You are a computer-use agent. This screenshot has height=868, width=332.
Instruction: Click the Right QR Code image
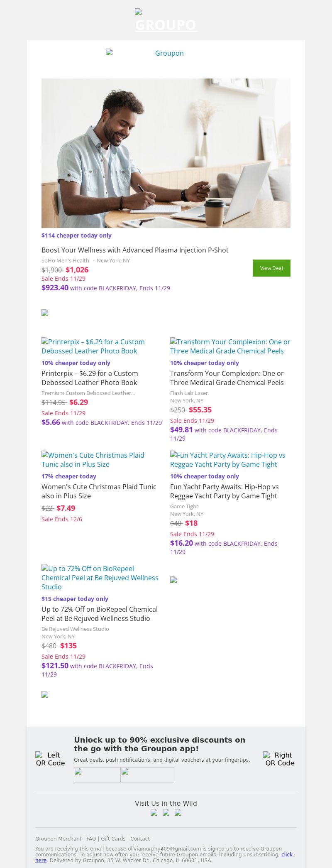click(x=280, y=759)
